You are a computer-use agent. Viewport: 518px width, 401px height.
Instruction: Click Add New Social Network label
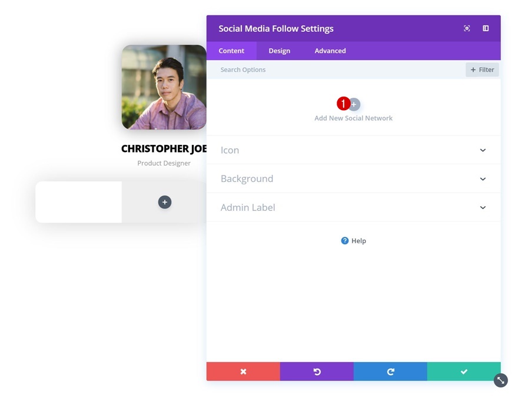point(354,118)
